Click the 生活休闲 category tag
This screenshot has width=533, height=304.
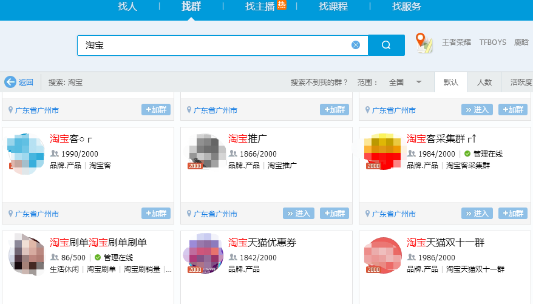click(64, 269)
